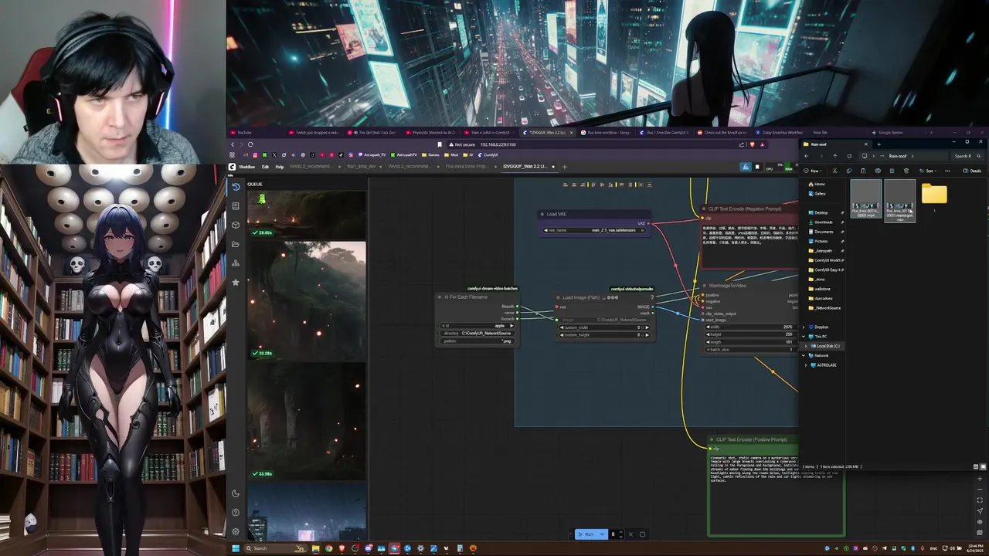Expand the This PC tree node
This screenshot has height=556, width=989.
click(x=804, y=337)
